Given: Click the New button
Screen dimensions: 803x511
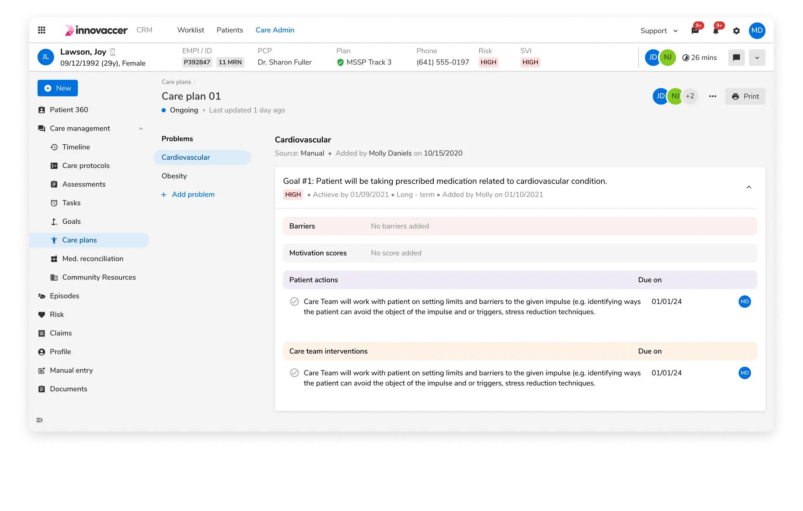Looking at the screenshot, I should [x=58, y=88].
